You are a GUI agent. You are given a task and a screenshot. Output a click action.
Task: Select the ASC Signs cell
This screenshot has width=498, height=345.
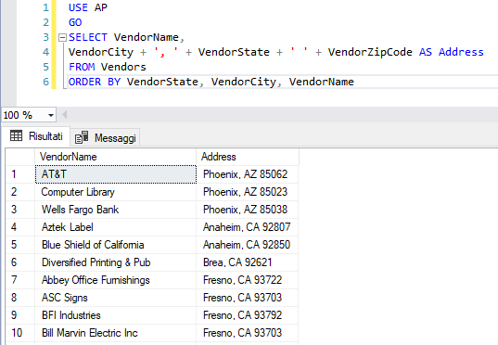[x=116, y=298]
